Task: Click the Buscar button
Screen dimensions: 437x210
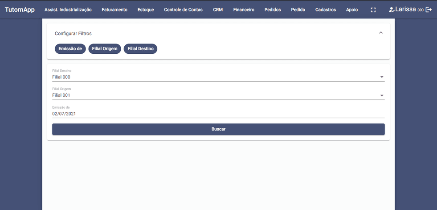Action: point(218,129)
